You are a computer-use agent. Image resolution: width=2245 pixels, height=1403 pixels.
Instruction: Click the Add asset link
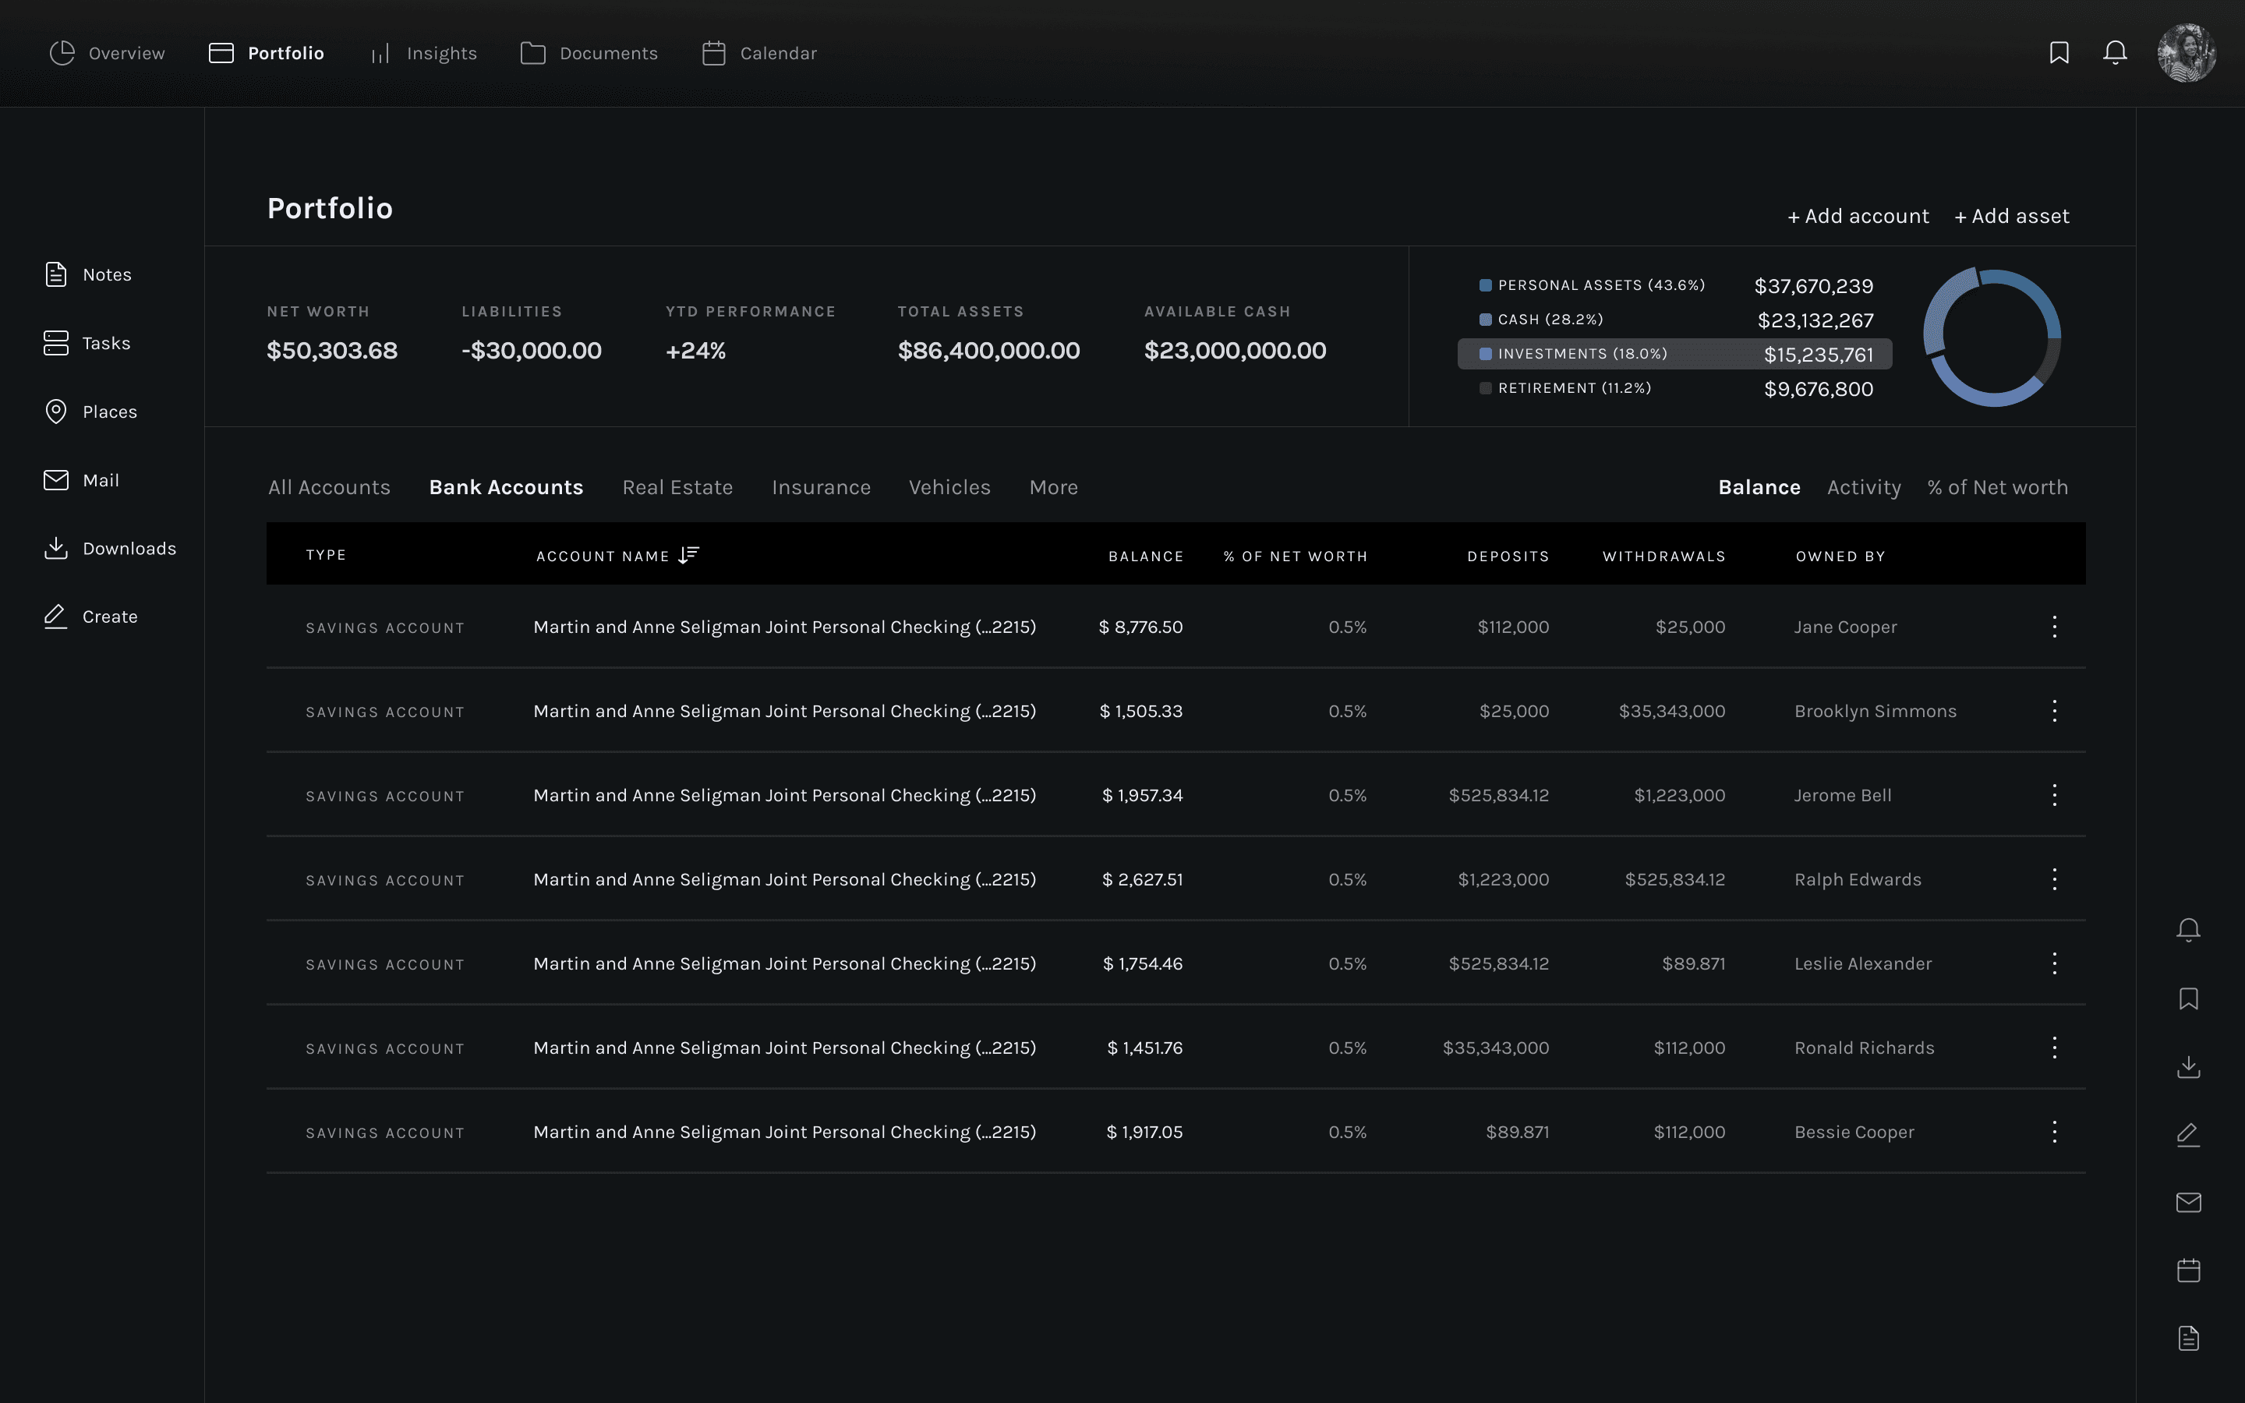coord(2011,216)
